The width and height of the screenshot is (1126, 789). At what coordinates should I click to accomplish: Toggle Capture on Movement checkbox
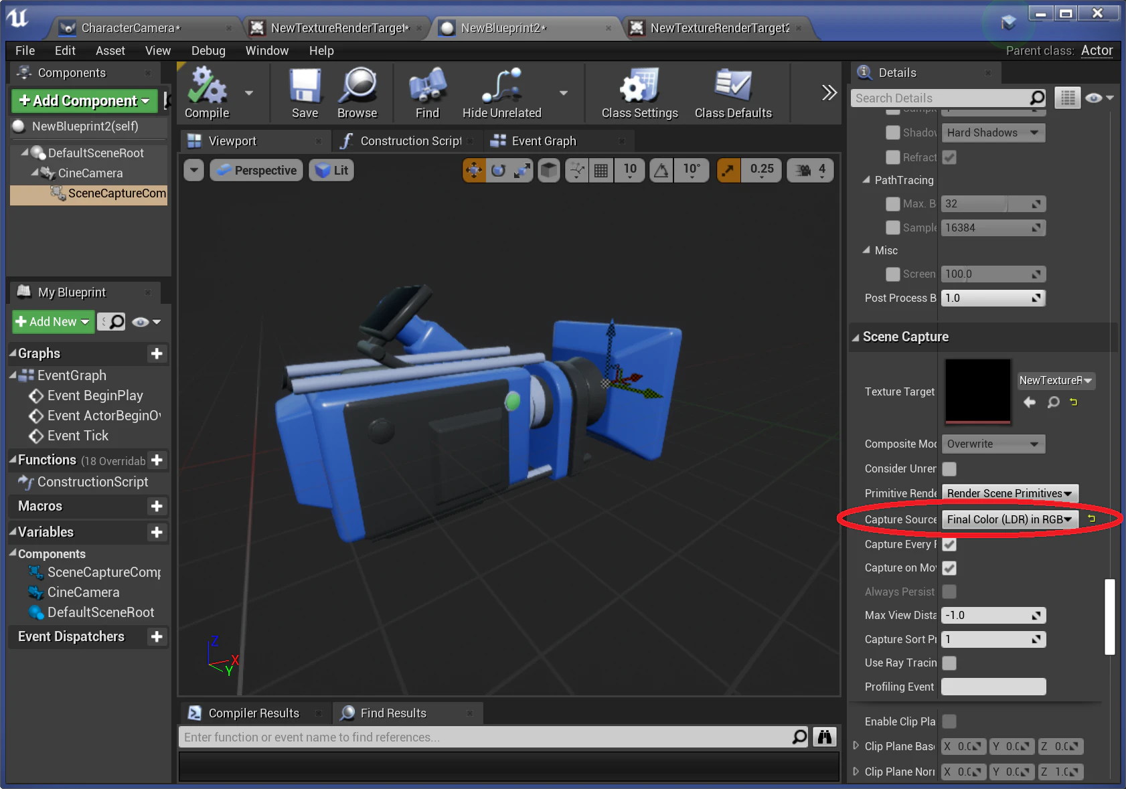click(x=949, y=567)
